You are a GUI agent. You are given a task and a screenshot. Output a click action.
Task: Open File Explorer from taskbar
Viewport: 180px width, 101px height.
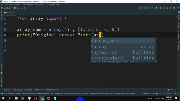coord(16,98)
